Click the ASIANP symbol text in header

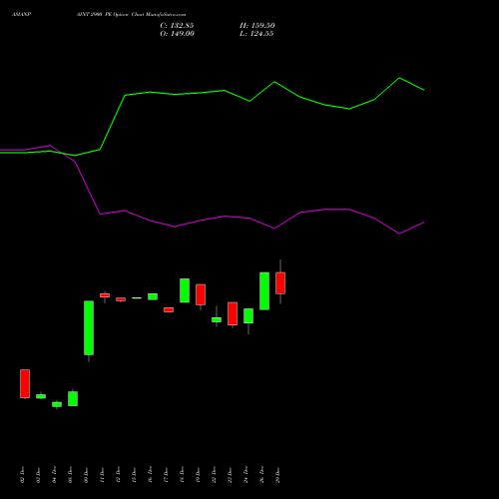pos(21,15)
